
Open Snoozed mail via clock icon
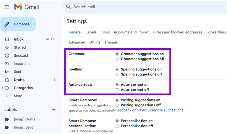pos(7,55)
